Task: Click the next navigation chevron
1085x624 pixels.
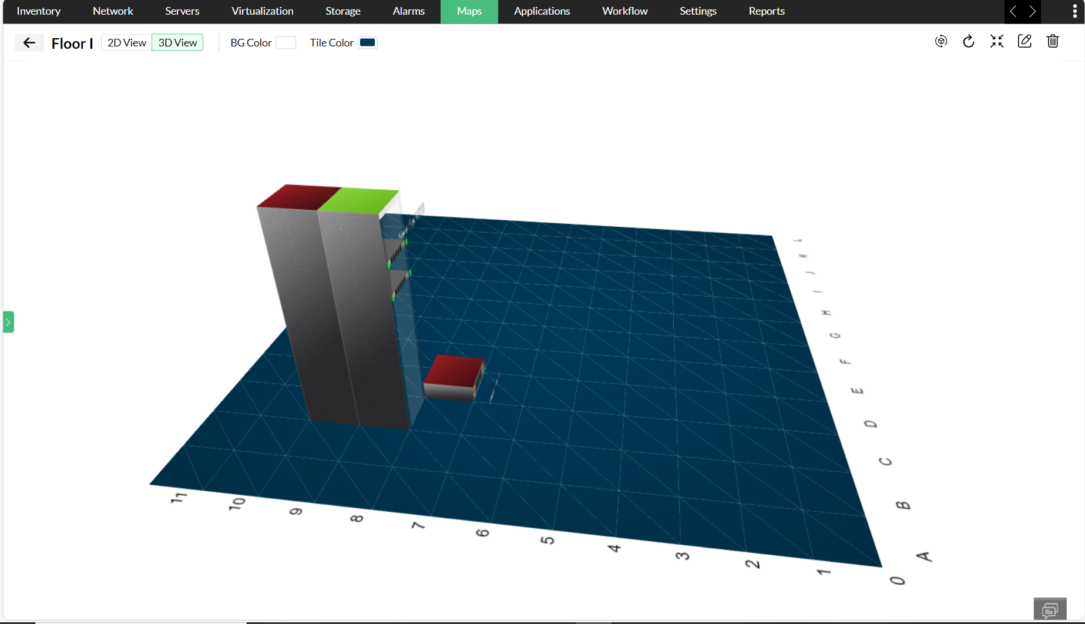Action: click(1033, 11)
